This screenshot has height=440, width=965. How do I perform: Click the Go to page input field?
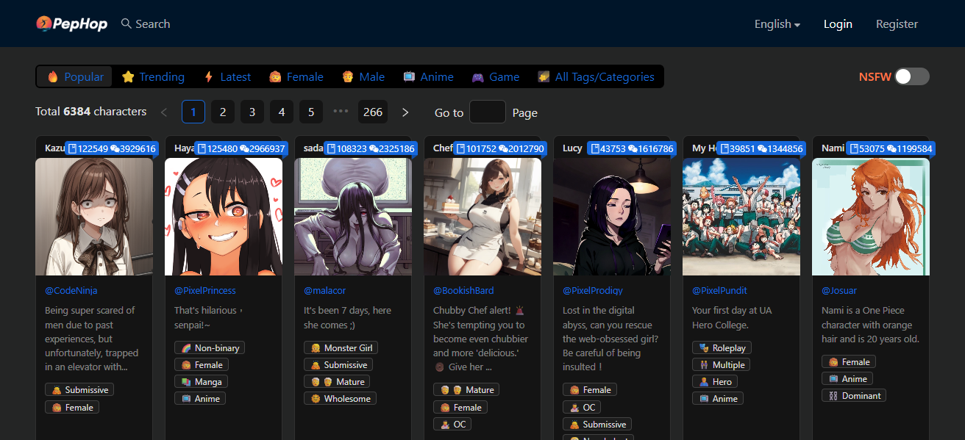pos(487,112)
